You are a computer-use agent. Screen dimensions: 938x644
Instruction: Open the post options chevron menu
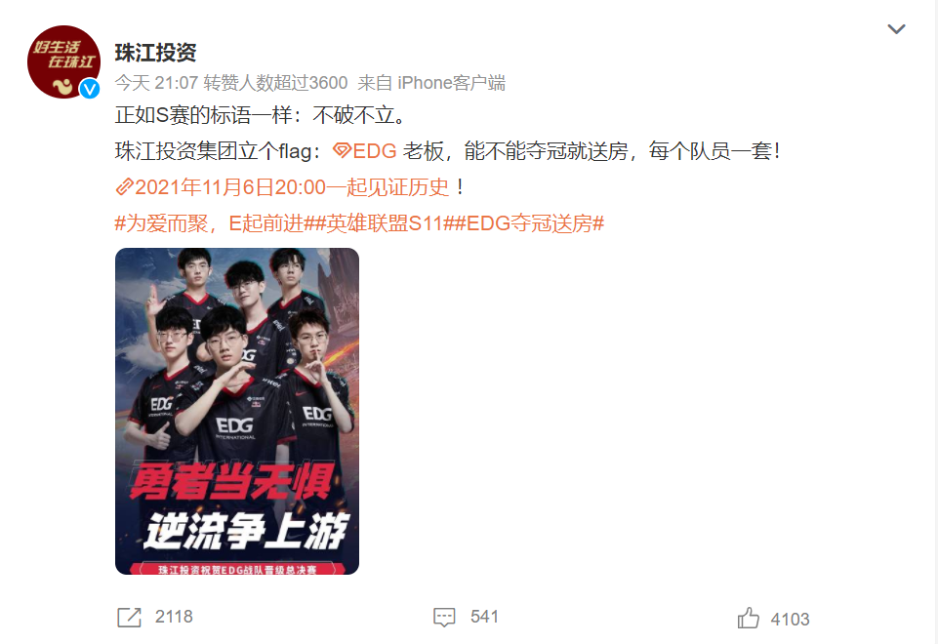pyautogui.click(x=895, y=28)
